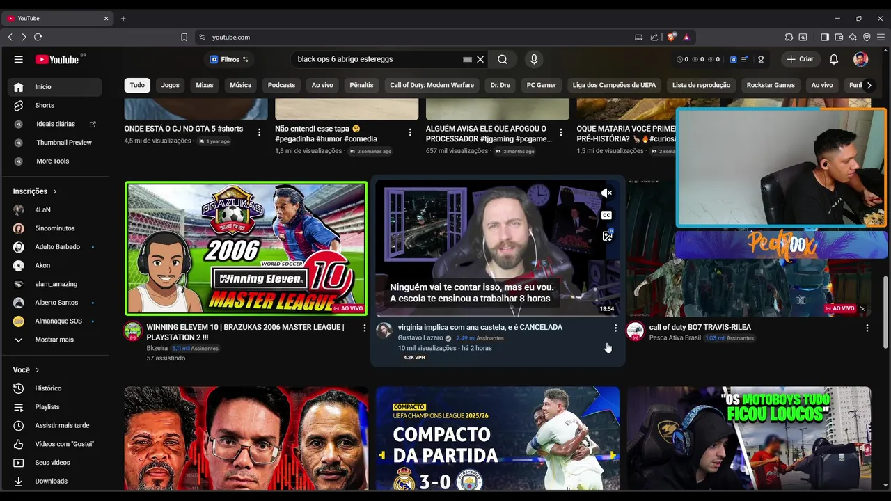This screenshot has height=501, width=891.
Task: Show next category chips with arrow
Action: point(868,85)
